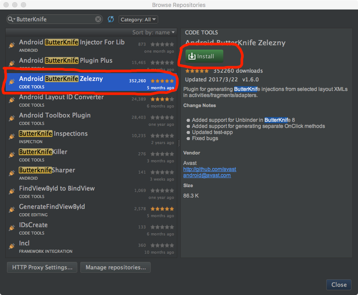Click plug icon beside GenerateFindViewById

[12, 210]
